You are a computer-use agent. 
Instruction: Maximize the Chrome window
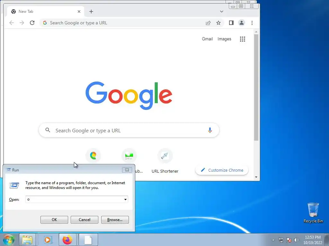coord(241,6)
